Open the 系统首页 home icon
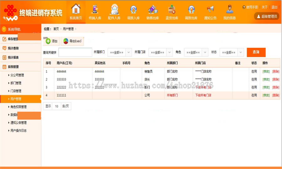This screenshot has width=282, height=169. coord(76,9)
